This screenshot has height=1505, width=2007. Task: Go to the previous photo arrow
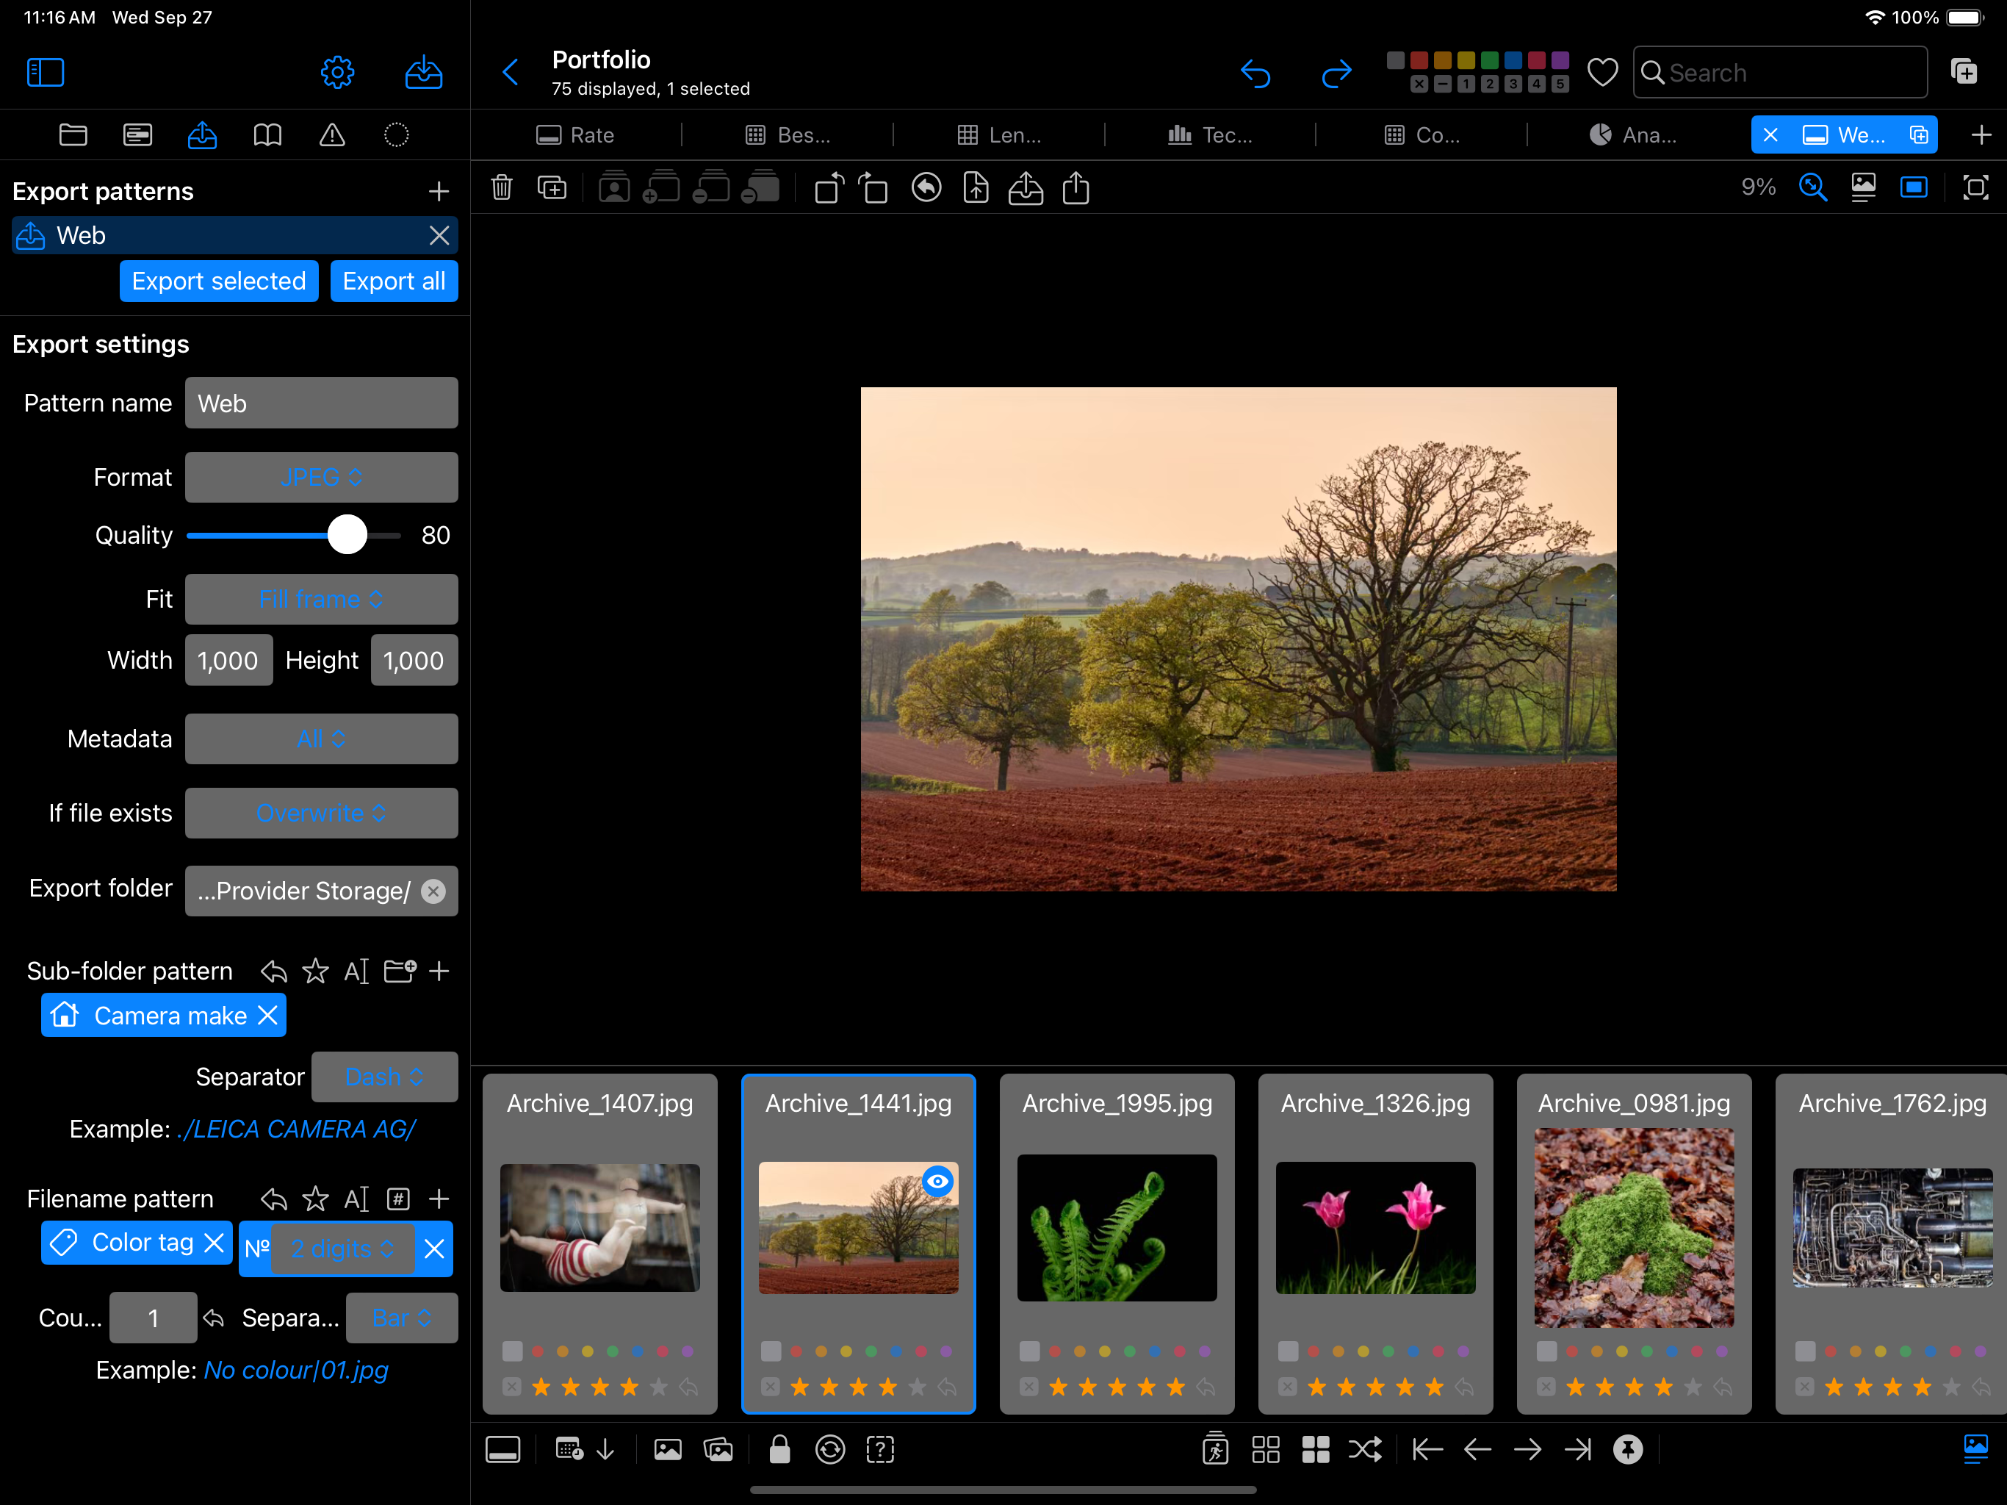pos(1478,1450)
